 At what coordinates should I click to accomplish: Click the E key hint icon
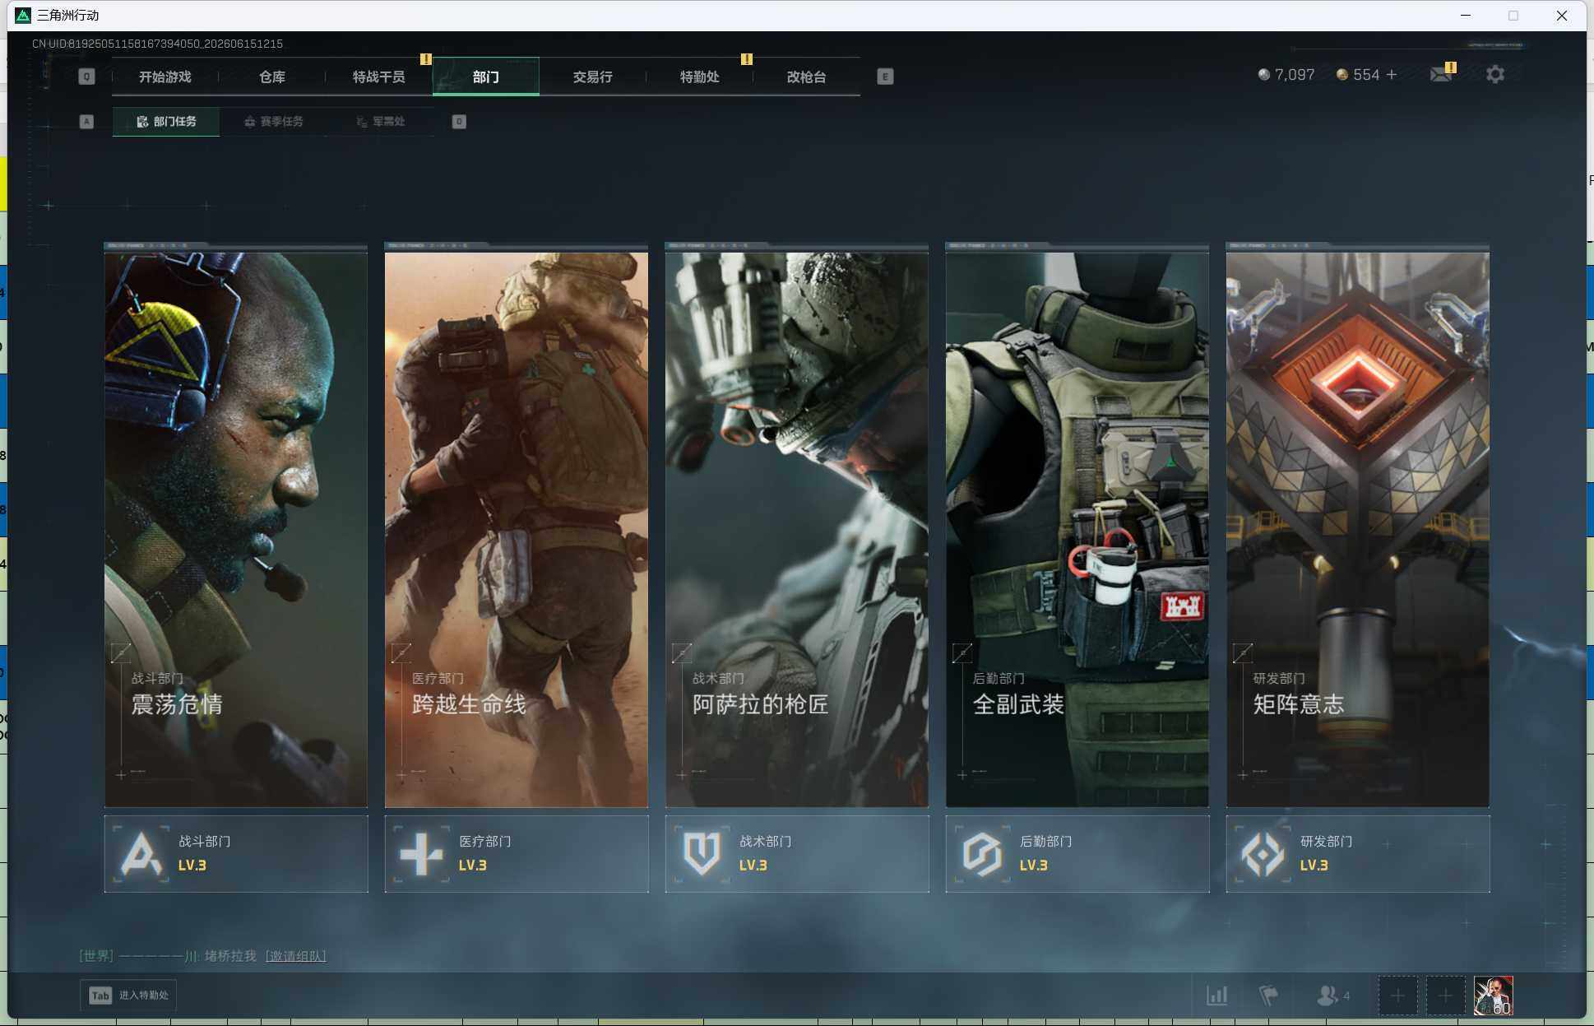(885, 77)
